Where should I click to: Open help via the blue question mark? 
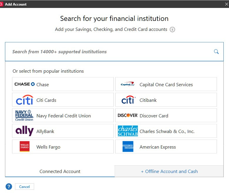(x=9, y=187)
